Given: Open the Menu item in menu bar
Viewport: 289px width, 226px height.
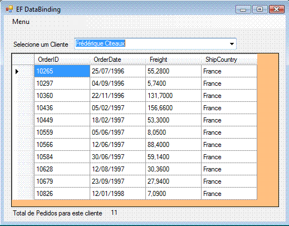Looking at the screenshot, I should (x=21, y=22).
